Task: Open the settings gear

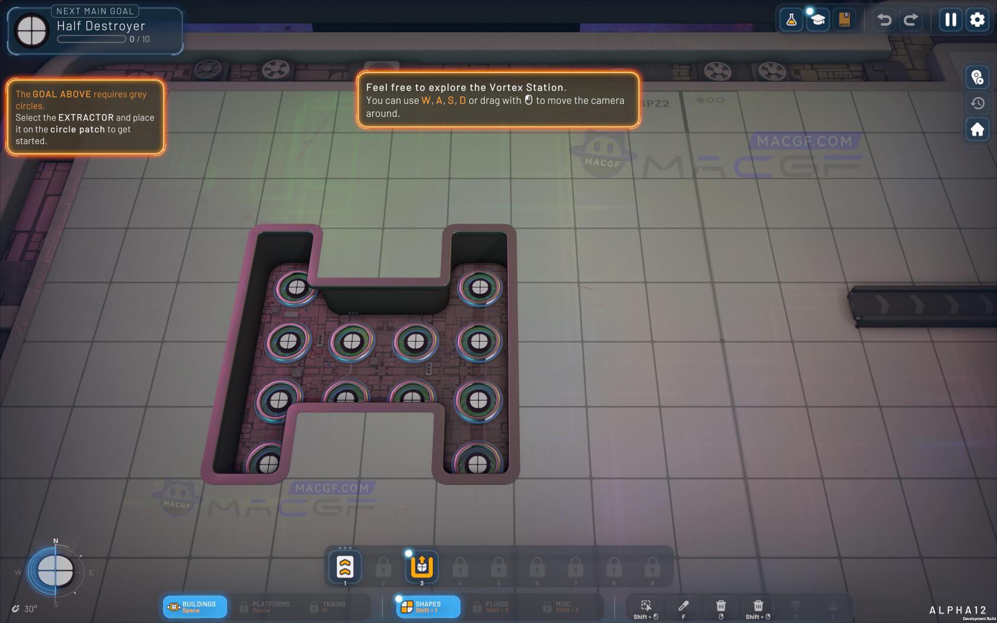Action: click(977, 20)
